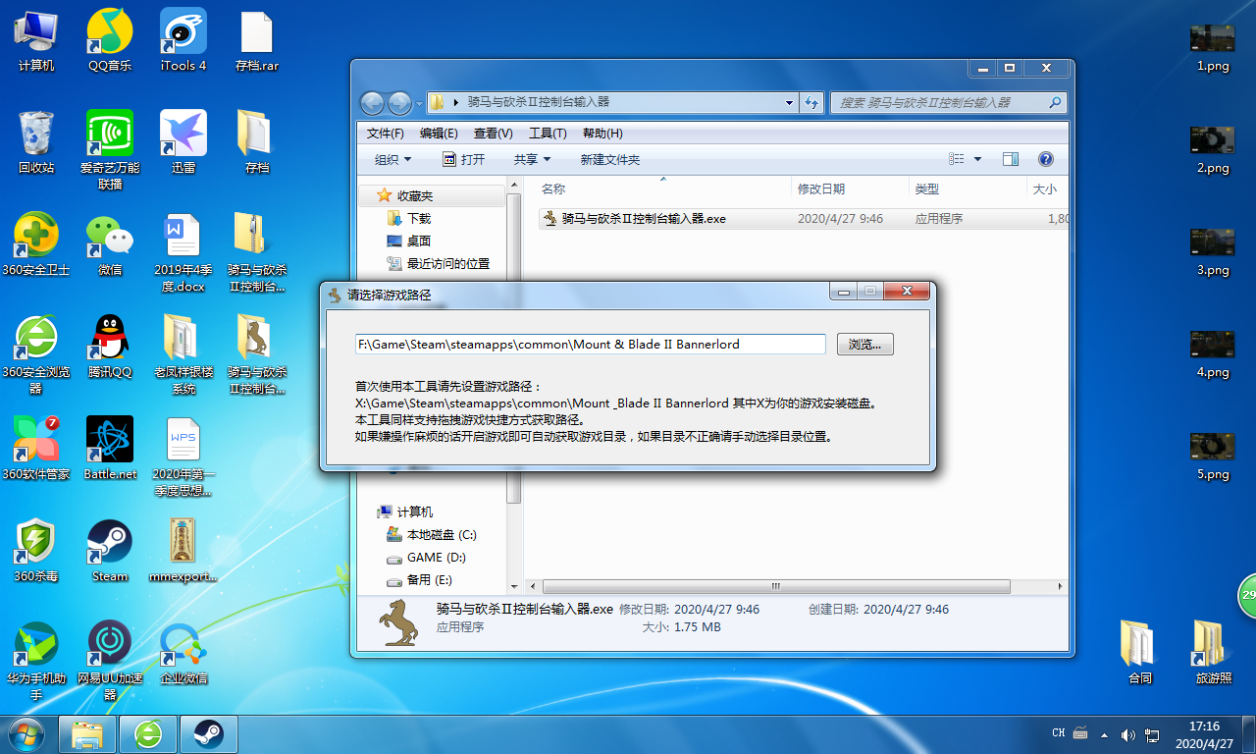The width and height of the screenshot is (1256, 754).
Task: Open the 旅游照 folder shortcut
Action: pyautogui.click(x=1214, y=652)
